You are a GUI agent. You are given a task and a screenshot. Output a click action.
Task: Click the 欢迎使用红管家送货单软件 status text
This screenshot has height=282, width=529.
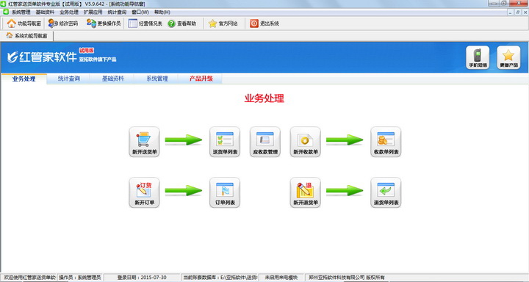tap(28, 278)
